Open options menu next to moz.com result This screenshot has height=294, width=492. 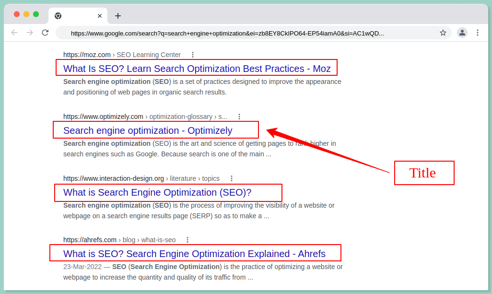[193, 55]
